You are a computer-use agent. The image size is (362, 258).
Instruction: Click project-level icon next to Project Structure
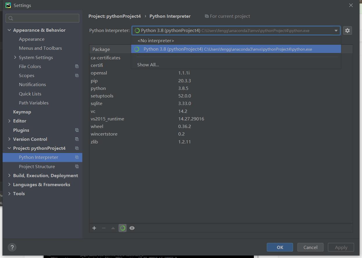pos(77,166)
